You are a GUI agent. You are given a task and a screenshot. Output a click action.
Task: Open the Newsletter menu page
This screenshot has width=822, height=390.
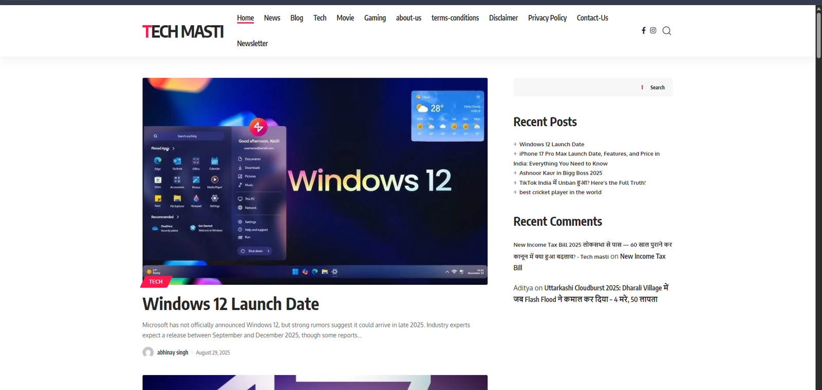[x=252, y=44]
